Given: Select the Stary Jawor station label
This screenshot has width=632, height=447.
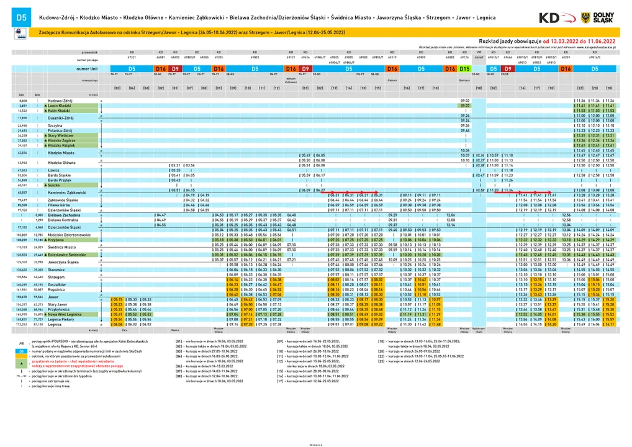Looking at the screenshot, I should pyautogui.click(x=57, y=305).
